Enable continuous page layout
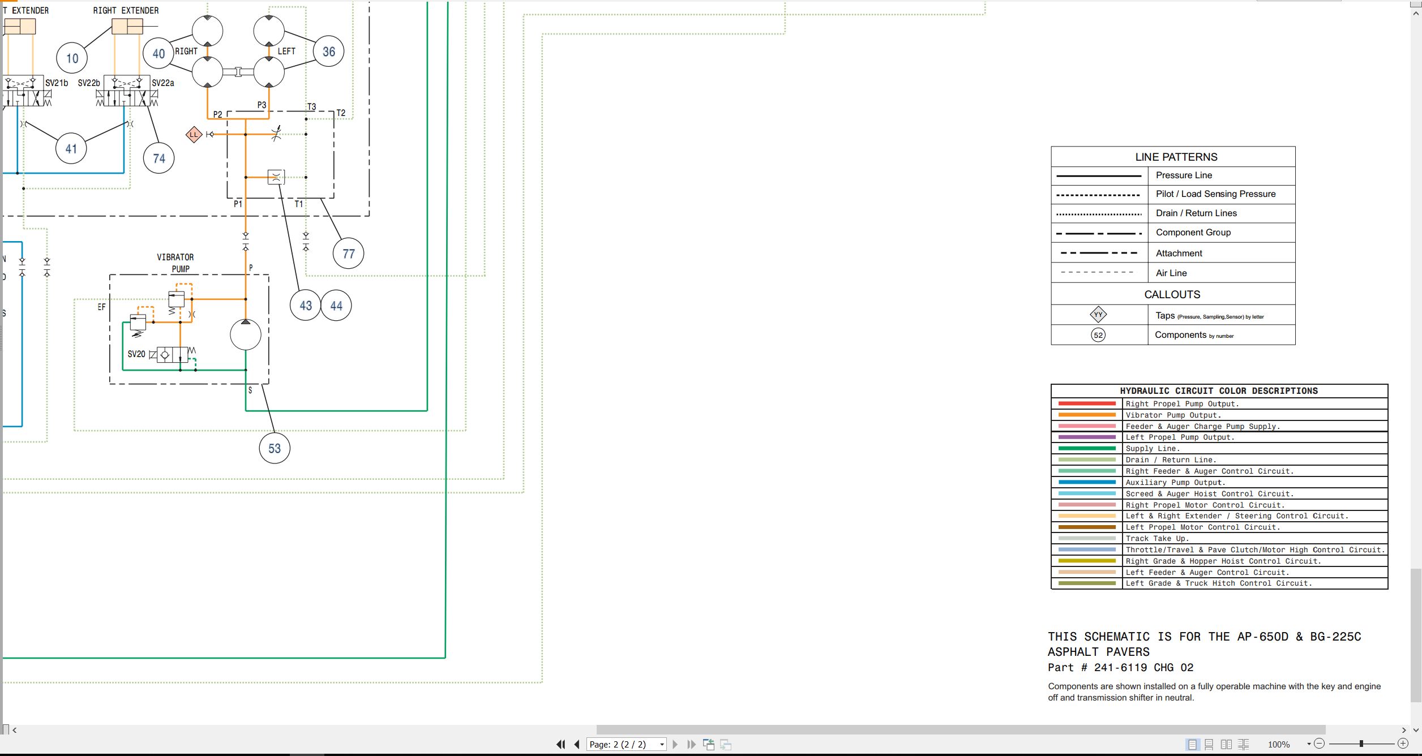The image size is (1422, 756). click(1209, 745)
